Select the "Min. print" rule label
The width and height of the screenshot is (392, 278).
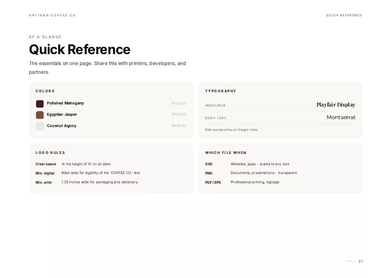[44, 182]
